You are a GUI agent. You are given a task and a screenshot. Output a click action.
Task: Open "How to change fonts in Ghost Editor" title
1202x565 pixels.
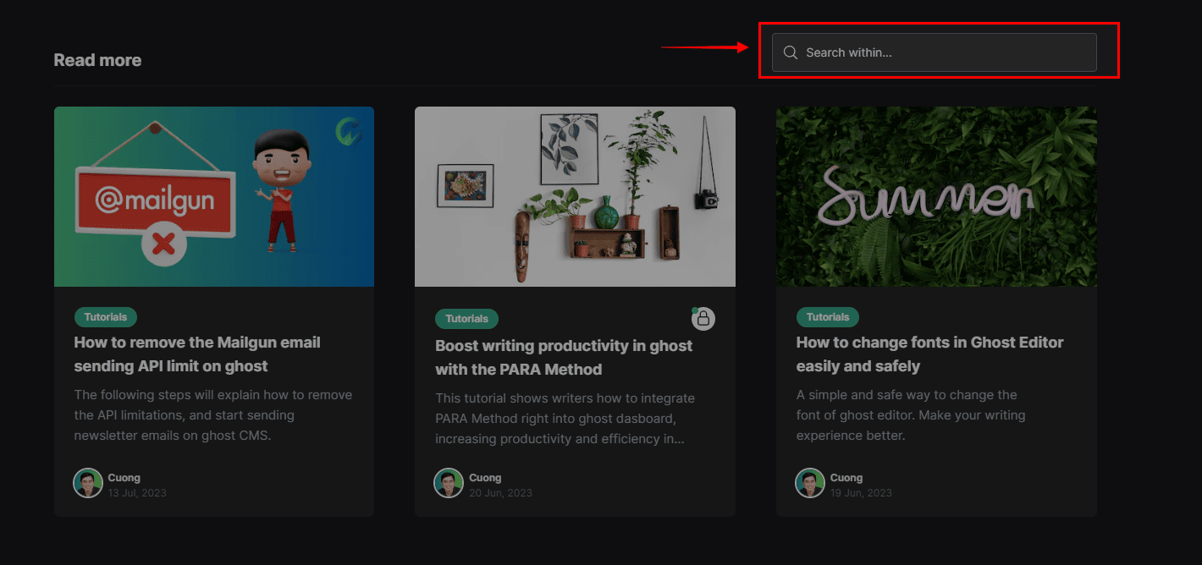click(x=929, y=354)
